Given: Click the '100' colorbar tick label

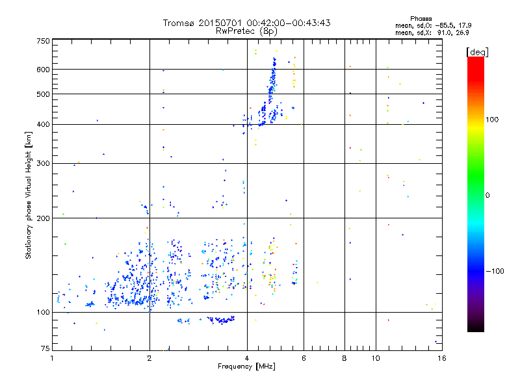Looking at the screenshot, I should (x=492, y=120).
